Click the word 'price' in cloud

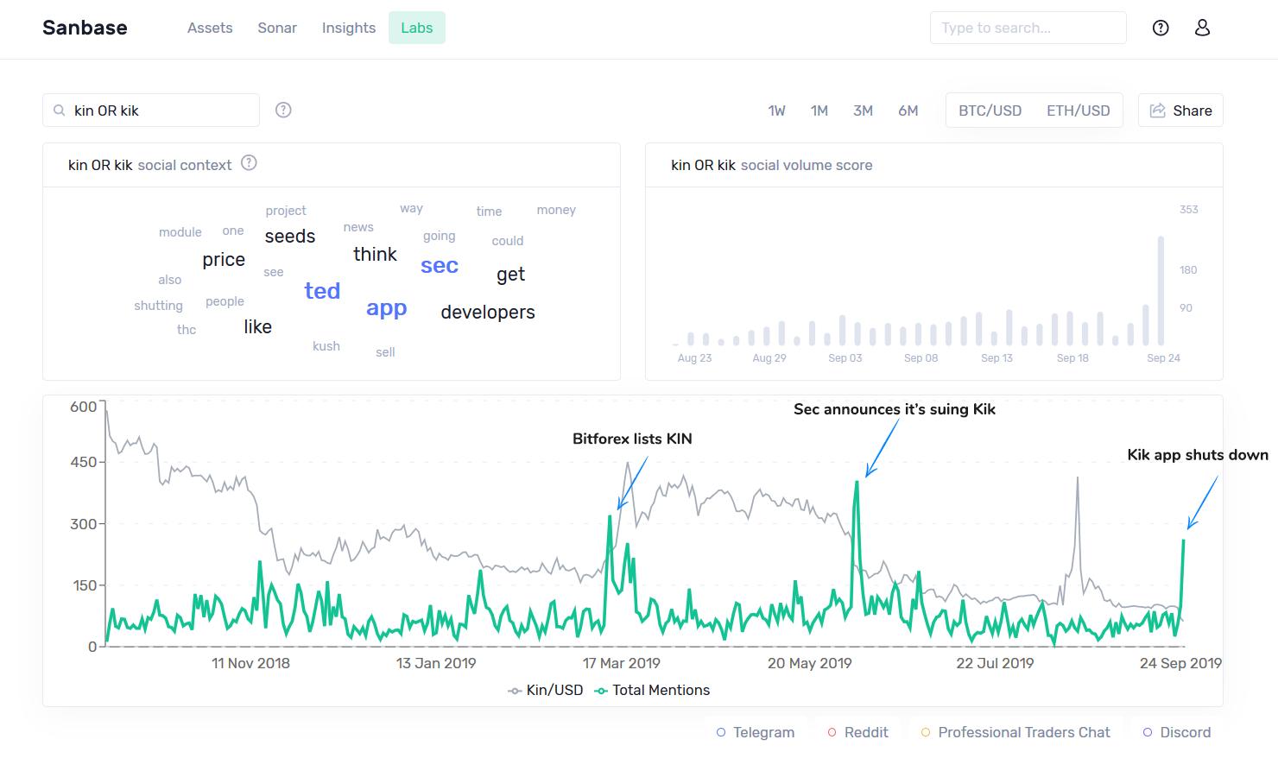[x=224, y=260]
